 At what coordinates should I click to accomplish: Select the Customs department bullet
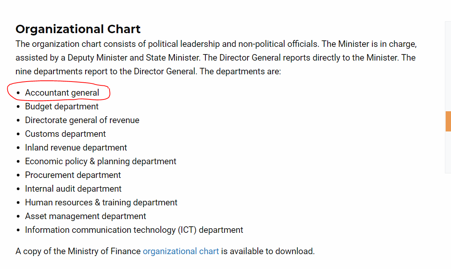click(65, 134)
